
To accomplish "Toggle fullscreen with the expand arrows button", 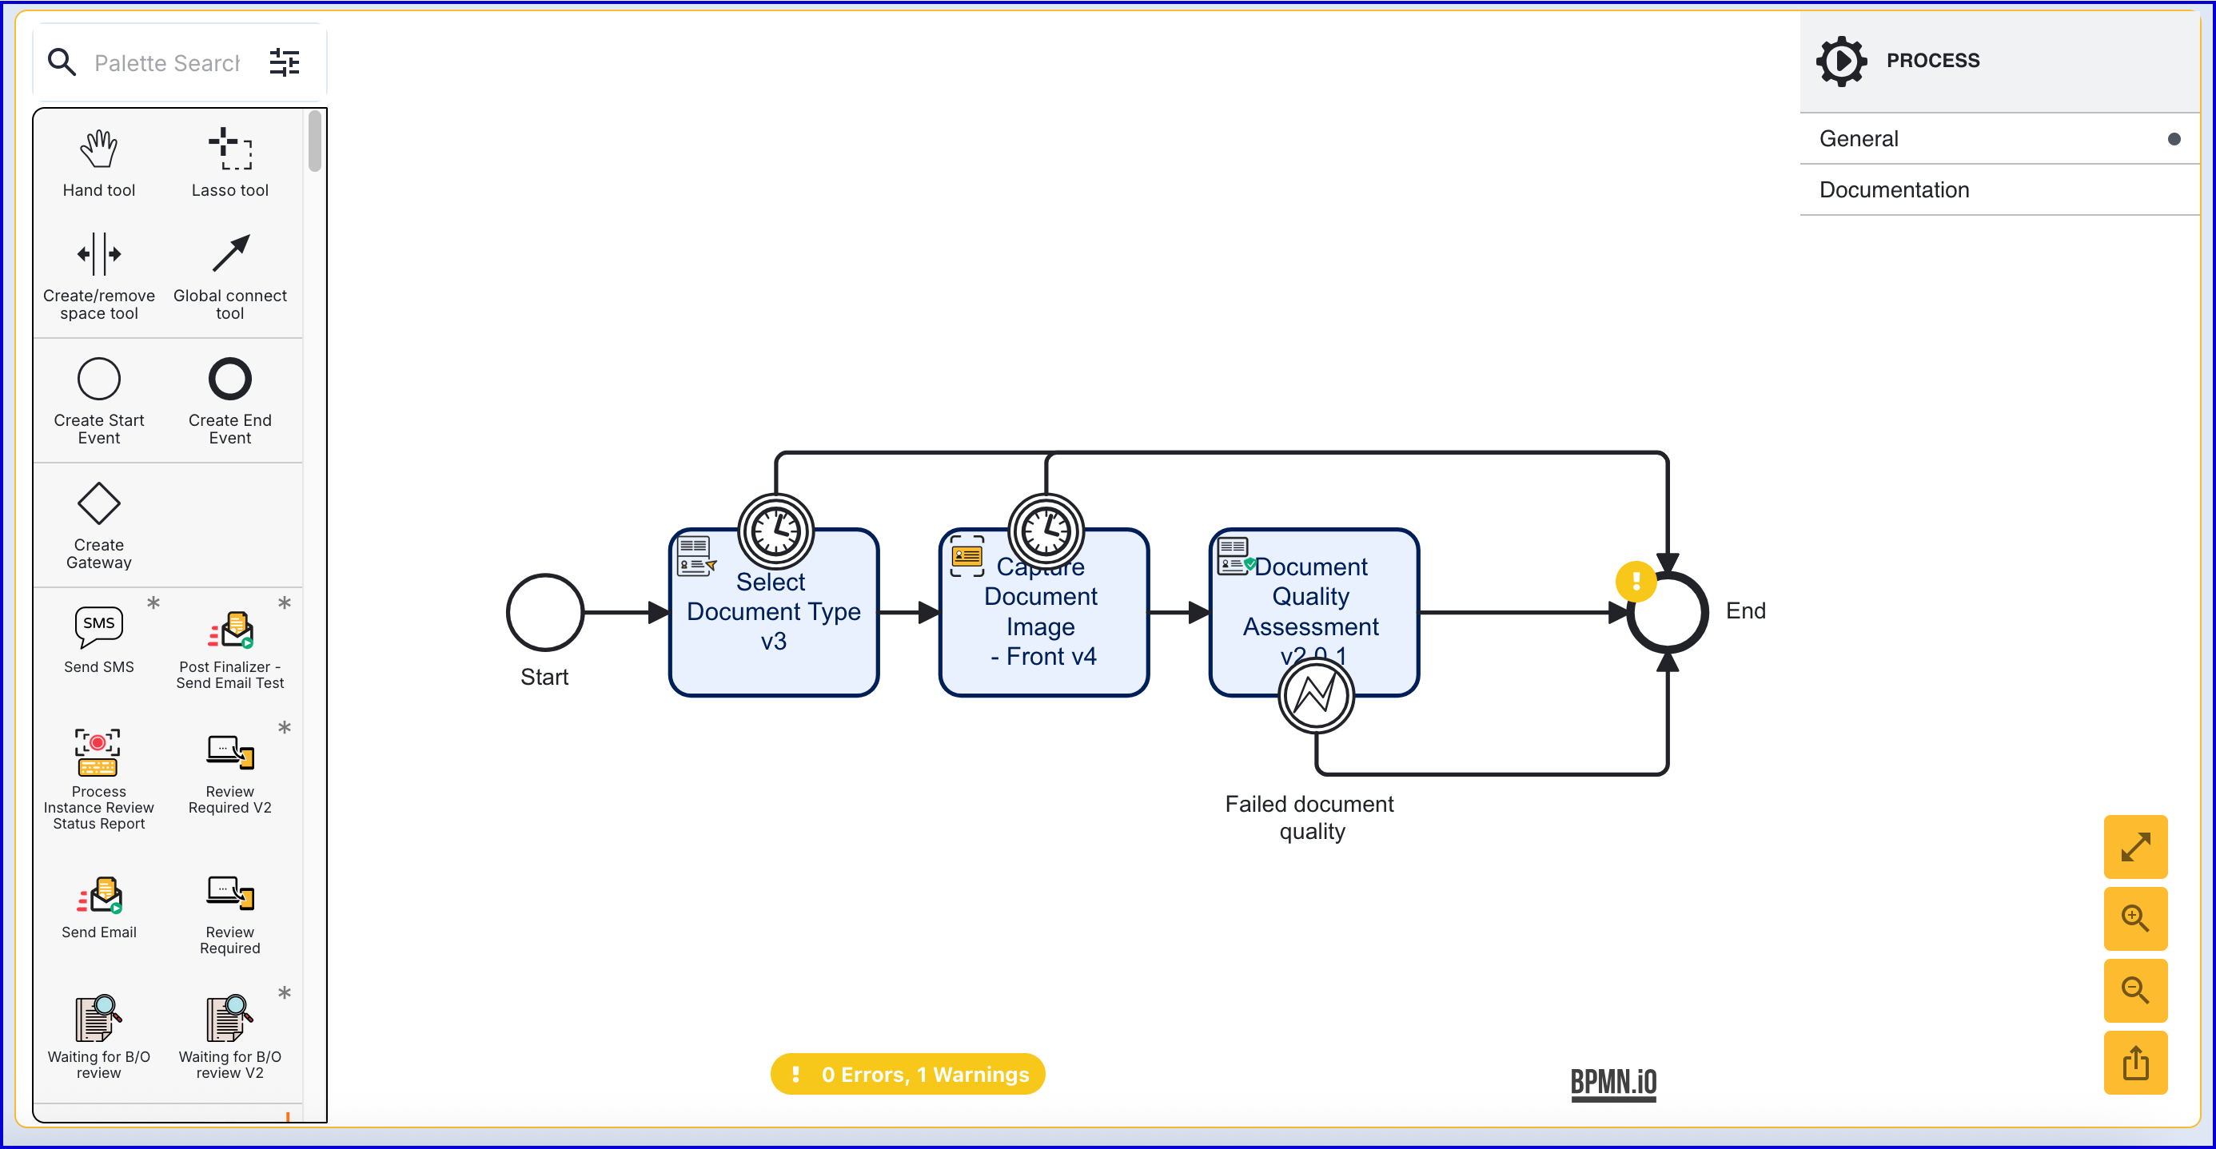I will point(2135,846).
